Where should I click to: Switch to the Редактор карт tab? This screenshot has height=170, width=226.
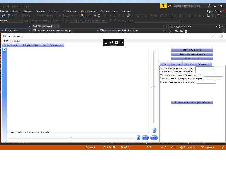[x=11, y=45]
